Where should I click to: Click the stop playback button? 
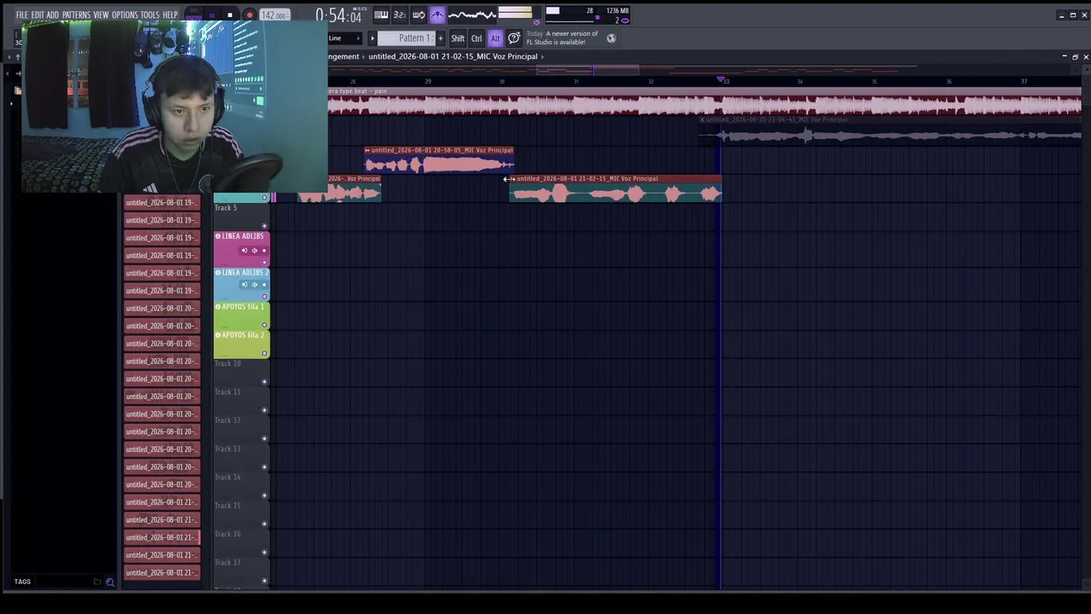coord(230,15)
